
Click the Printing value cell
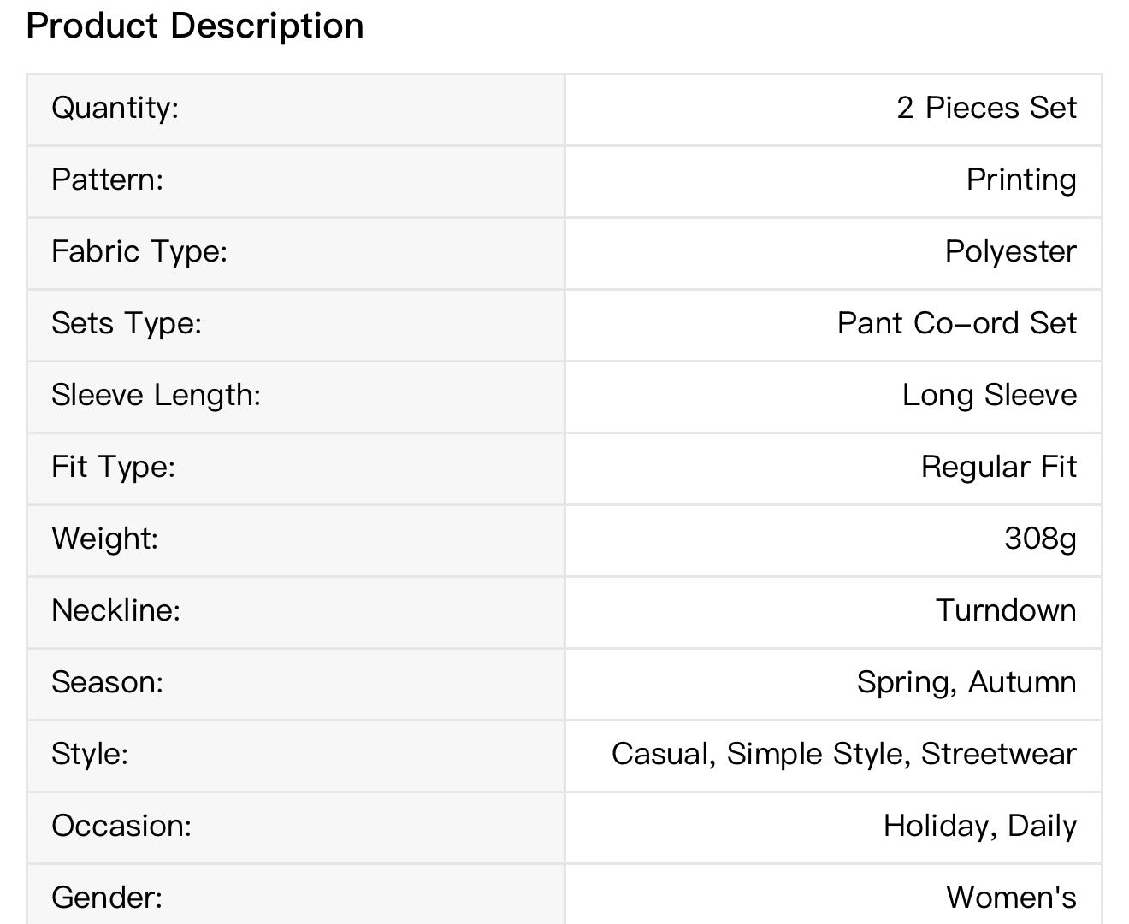(x=834, y=181)
